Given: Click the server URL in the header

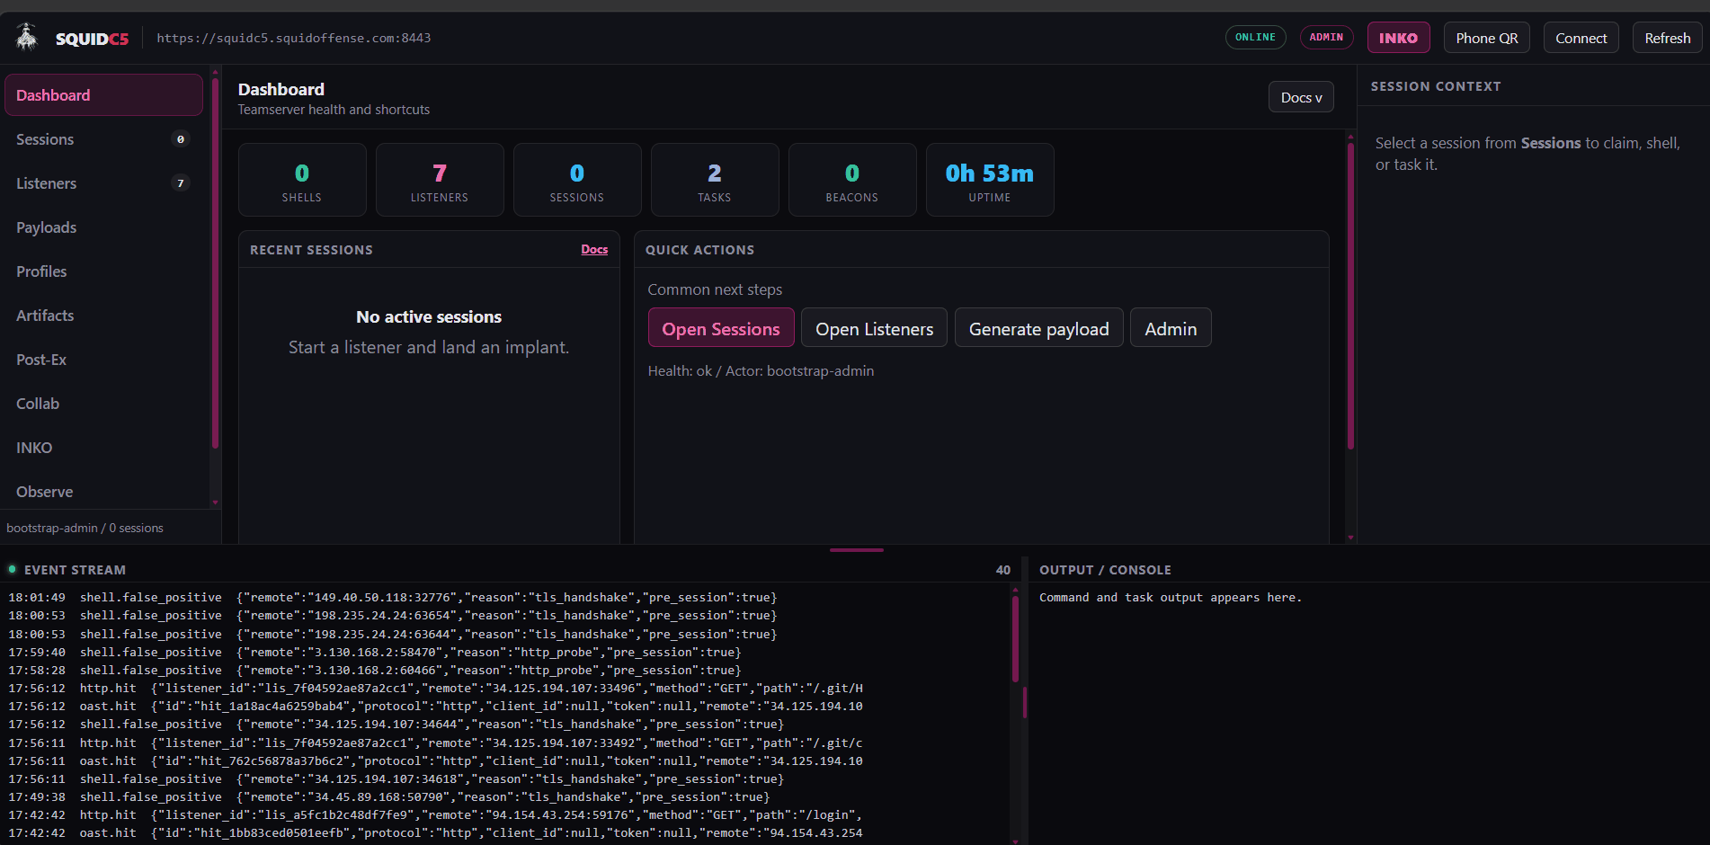Looking at the screenshot, I should (294, 38).
